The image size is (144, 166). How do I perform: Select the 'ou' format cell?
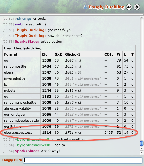(22, 60)
